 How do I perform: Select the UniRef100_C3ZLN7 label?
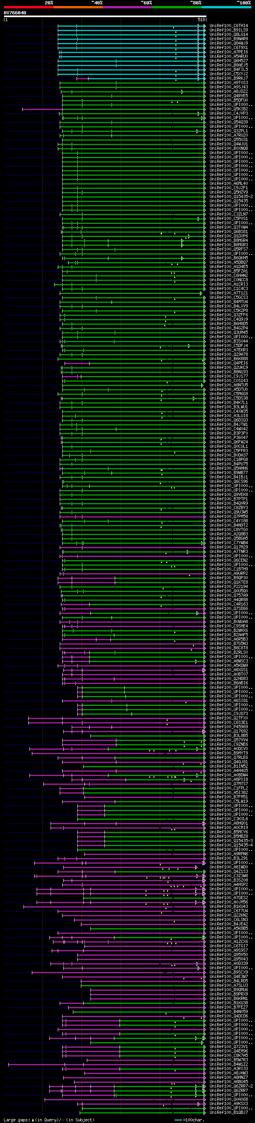click(x=229, y=214)
